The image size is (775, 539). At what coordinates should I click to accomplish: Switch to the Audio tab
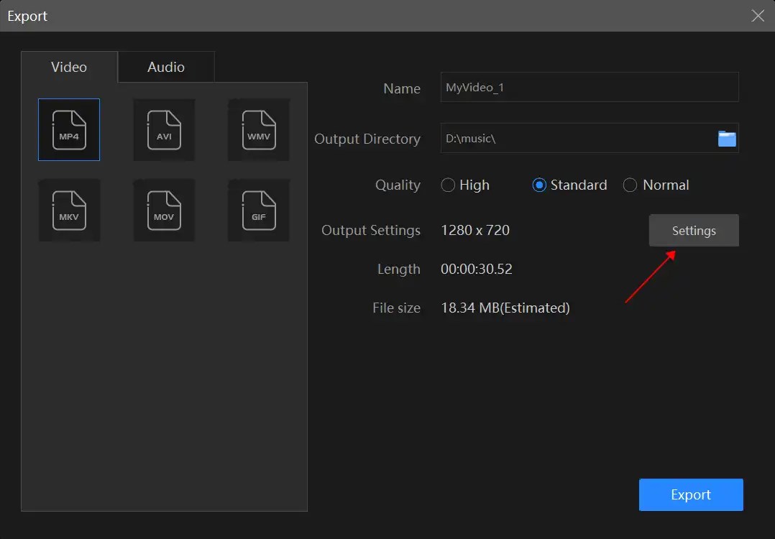tap(165, 66)
